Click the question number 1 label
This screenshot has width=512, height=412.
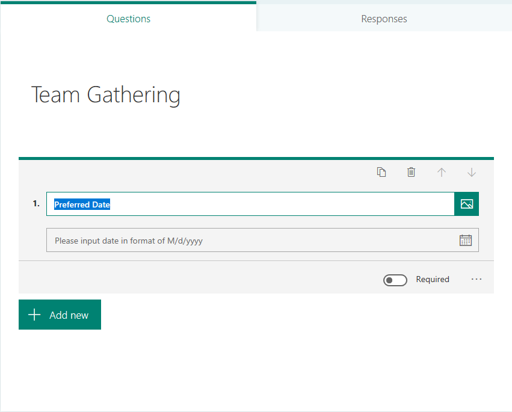click(36, 204)
